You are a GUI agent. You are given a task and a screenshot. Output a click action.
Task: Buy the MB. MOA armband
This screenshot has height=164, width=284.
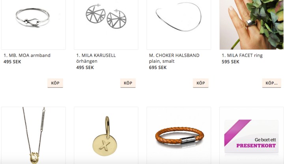55,83
